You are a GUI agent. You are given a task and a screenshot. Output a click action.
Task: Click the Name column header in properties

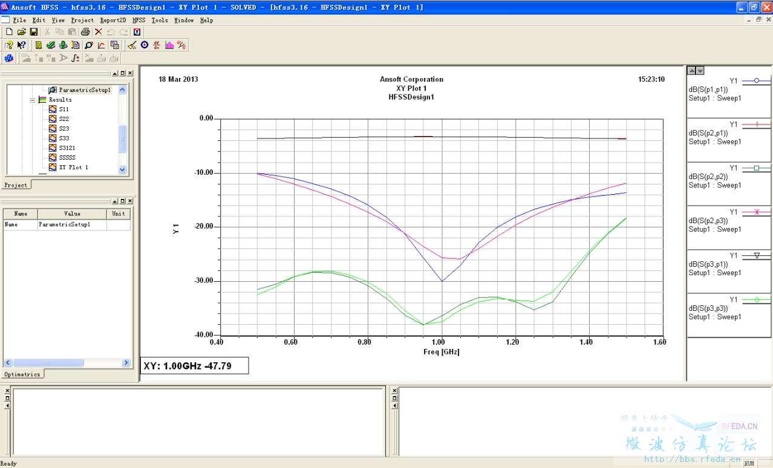pos(21,213)
